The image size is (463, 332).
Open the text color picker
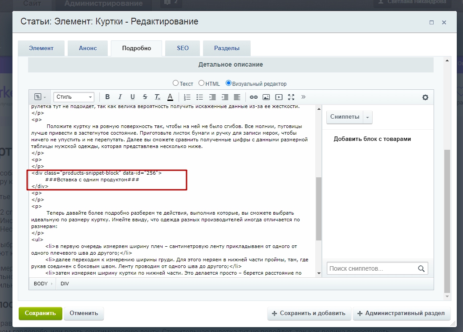pyautogui.click(x=170, y=97)
